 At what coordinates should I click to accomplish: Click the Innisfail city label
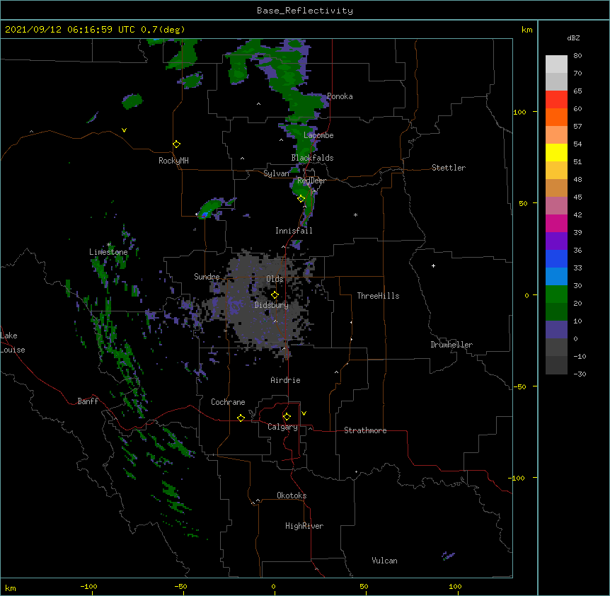[x=294, y=231]
